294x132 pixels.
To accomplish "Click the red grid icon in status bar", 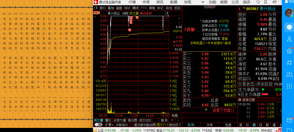I will [279, 130].
